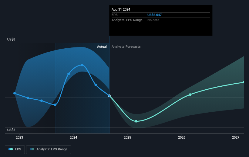Image resolution: width=249 pixels, height=157 pixels.
Task: Click the 2024 x-axis label
Action: pyautogui.click(x=73, y=137)
